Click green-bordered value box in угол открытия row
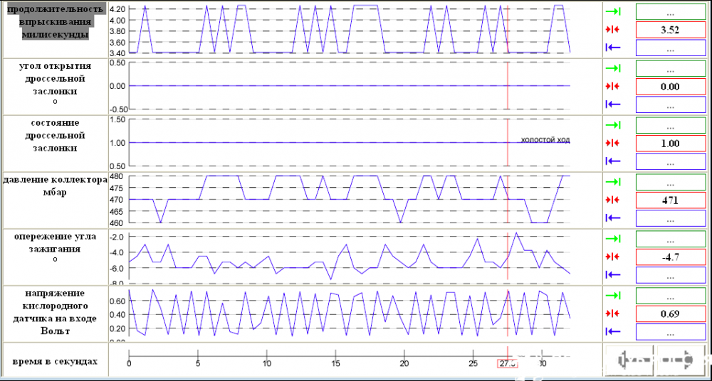This screenshot has width=712, height=381. [670, 68]
